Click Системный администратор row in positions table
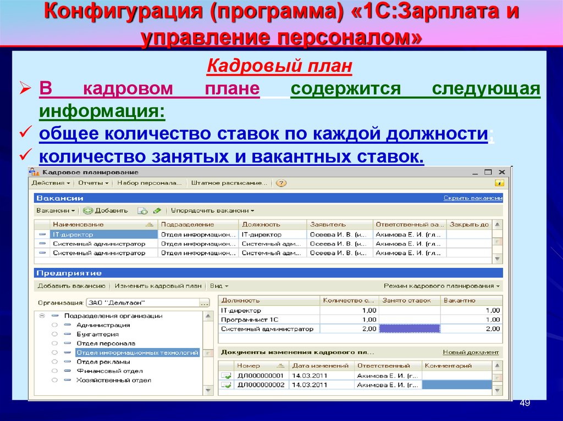This screenshot has height=421, width=563. [360, 329]
